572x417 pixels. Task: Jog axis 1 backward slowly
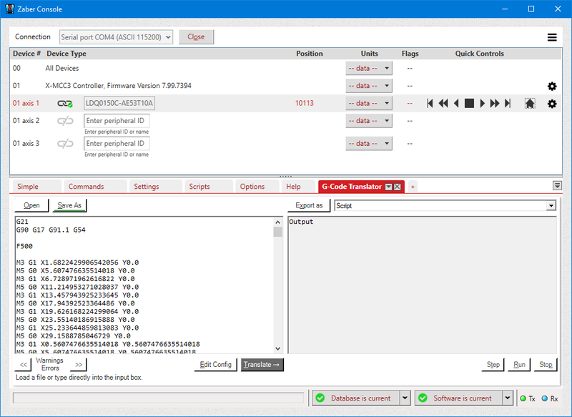456,104
